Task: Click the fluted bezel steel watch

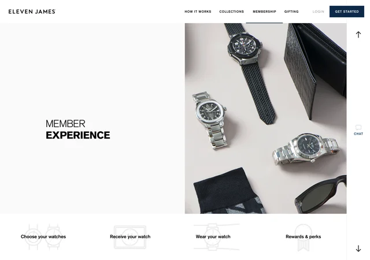Action: point(306,148)
